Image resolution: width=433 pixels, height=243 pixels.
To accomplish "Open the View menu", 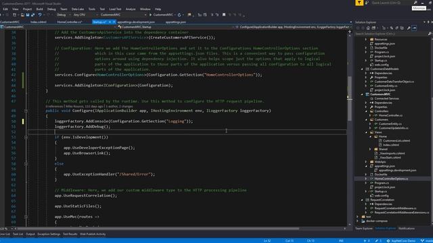I will coord(15,9).
